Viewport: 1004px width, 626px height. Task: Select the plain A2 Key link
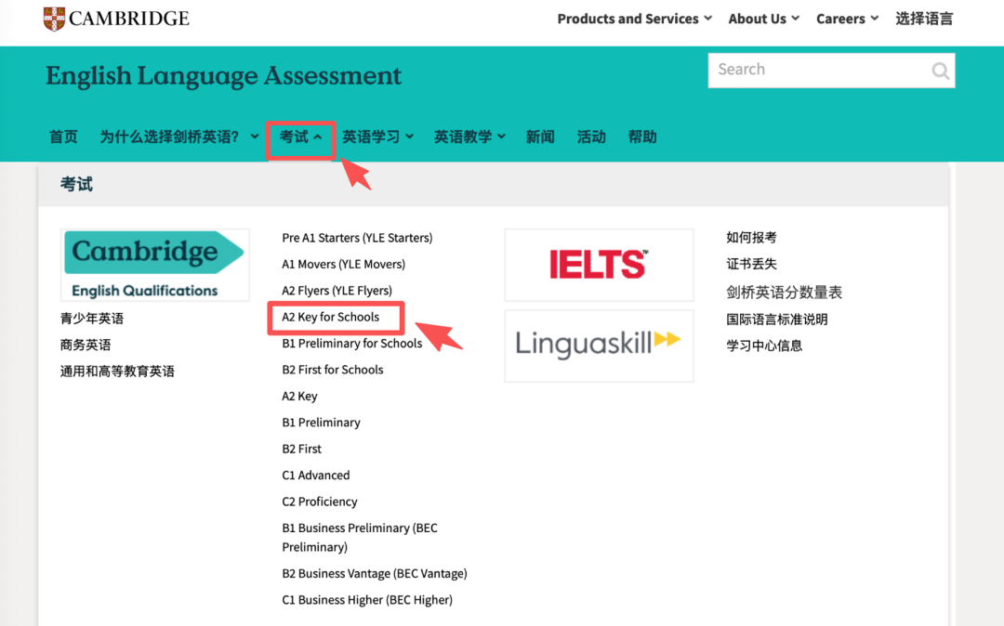point(299,397)
